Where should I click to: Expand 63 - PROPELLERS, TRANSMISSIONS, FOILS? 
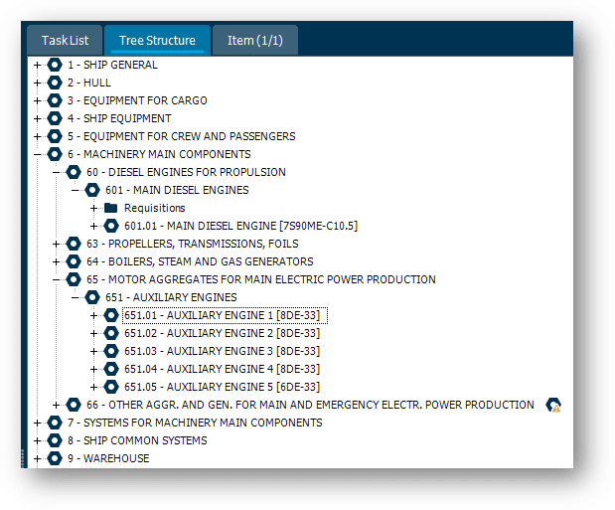[x=56, y=244]
